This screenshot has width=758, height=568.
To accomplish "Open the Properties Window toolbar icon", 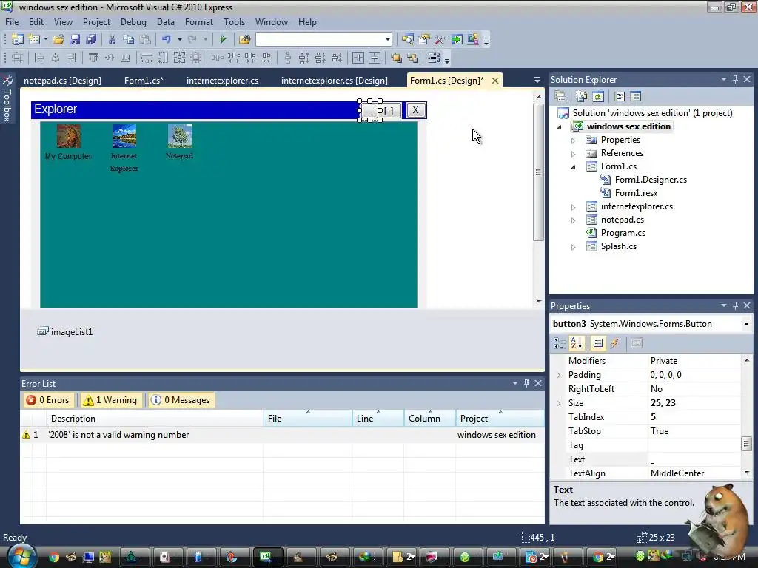I will 423,40.
